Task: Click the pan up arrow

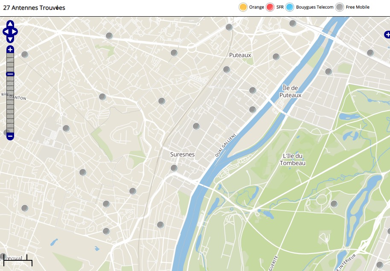Action: tap(10, 24)
